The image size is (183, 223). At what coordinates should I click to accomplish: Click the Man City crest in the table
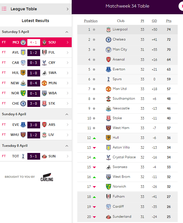point(109,50)
